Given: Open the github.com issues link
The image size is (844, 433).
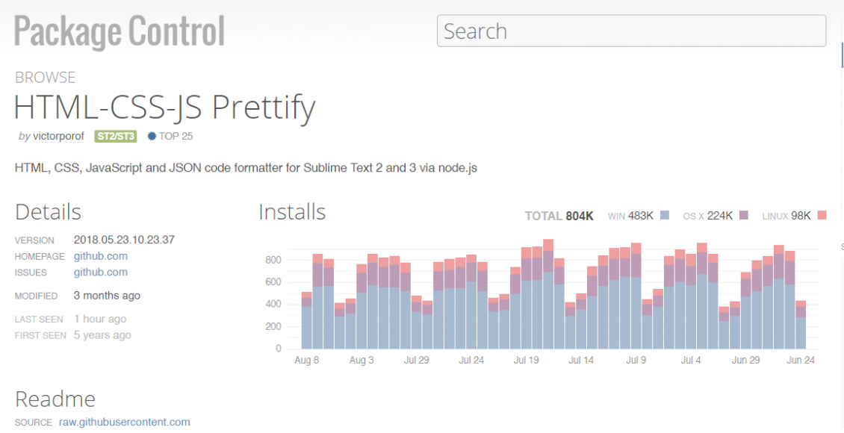Looking at the screenshot, I should pos(101,272).
